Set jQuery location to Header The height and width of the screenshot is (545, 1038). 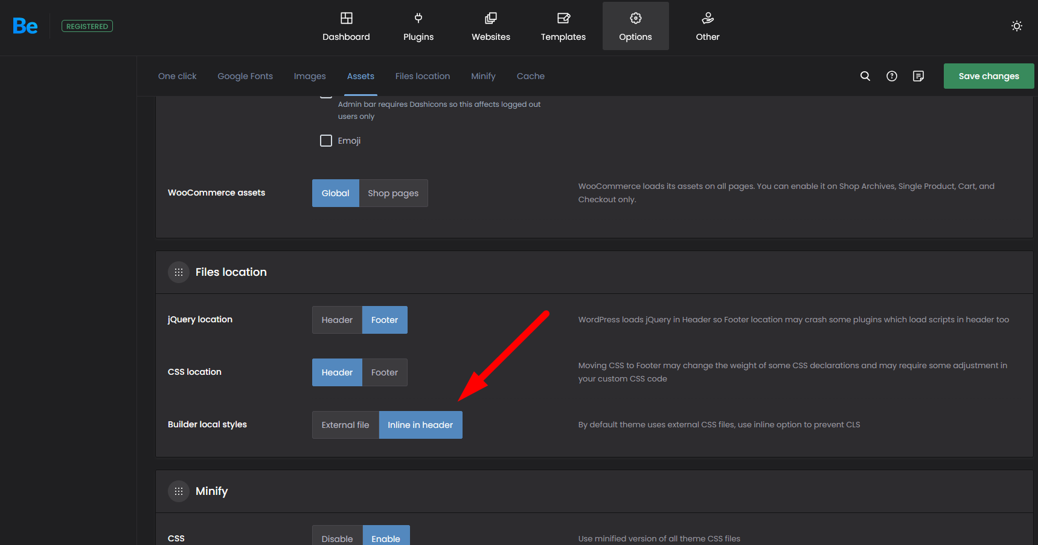click(337, 320)
